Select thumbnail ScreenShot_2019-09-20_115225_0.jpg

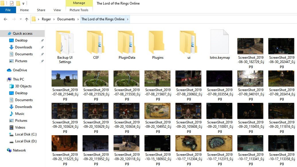click(65, 143)
